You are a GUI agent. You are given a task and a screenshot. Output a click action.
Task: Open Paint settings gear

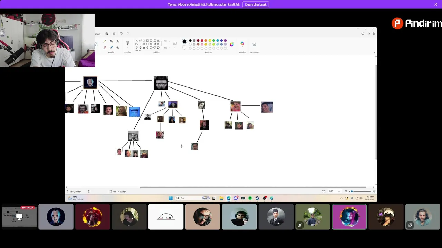tap(374, 34)
